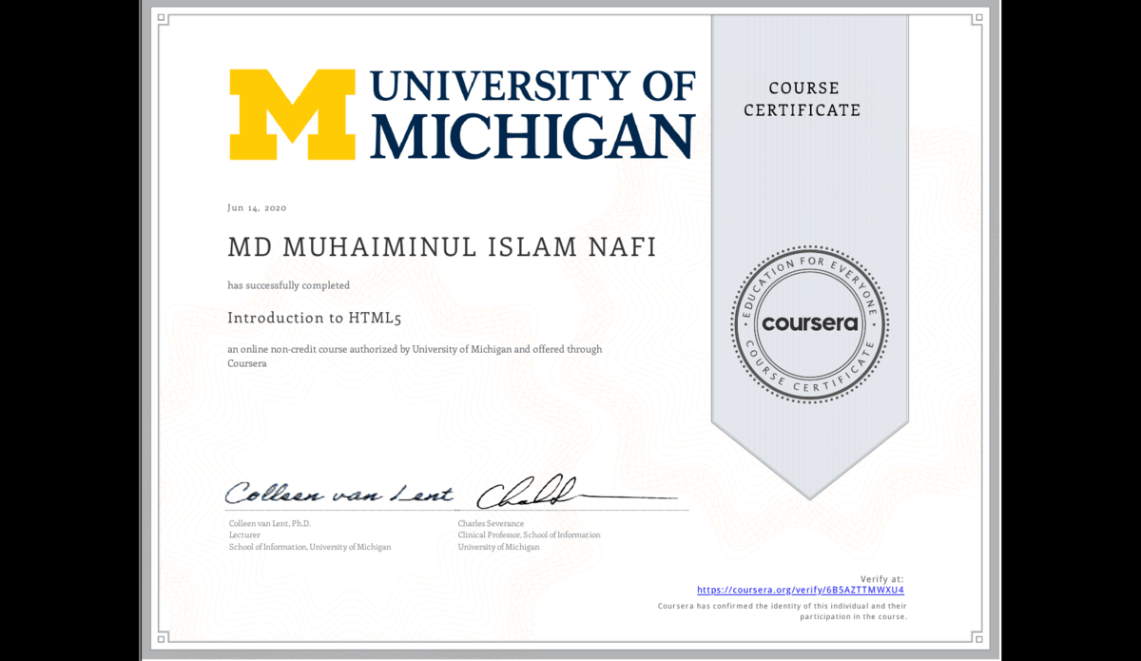Select the date 'Jun 14, 2020'
1141x661 pixels.
(257, 207)
